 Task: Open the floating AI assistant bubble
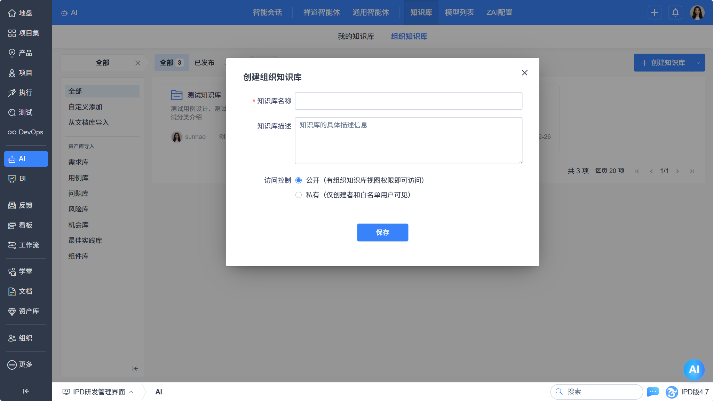694,369
